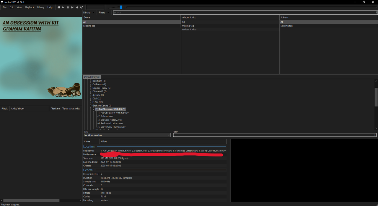Screen dimensions: 378x206
Task: Expand the dj-Nate (7) folder
Action: click(91, 95)
